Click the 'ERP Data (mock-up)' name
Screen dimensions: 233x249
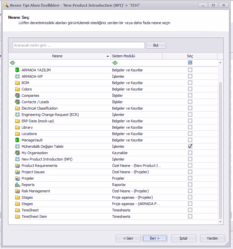coord(38,121)
